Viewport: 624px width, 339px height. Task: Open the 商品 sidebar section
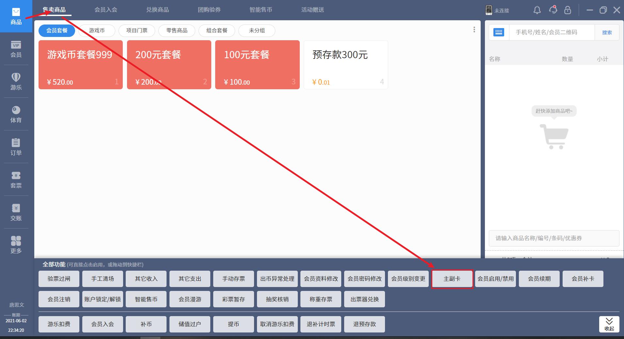[x=16, y=16]
